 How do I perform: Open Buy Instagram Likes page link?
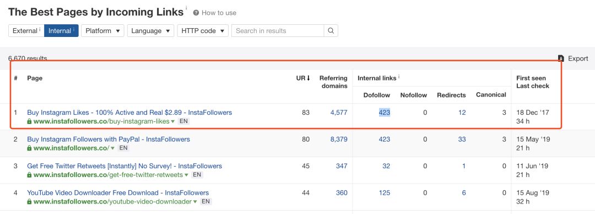point(129,113)
